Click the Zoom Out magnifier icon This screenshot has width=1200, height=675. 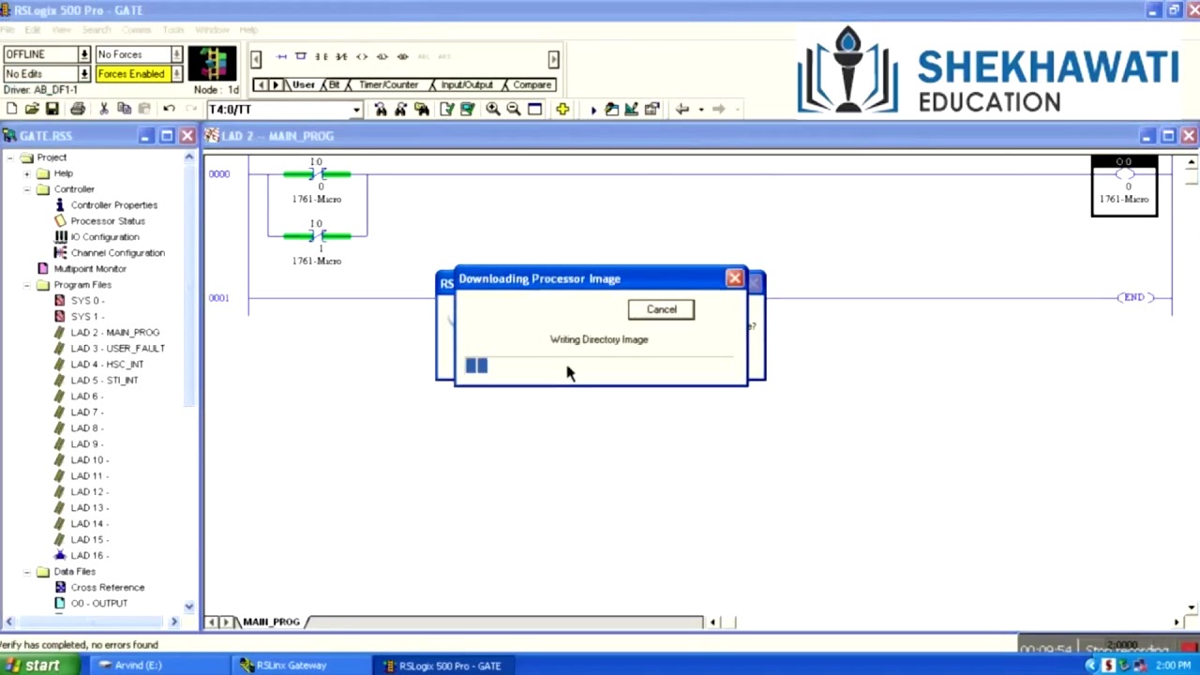point(514,110)
